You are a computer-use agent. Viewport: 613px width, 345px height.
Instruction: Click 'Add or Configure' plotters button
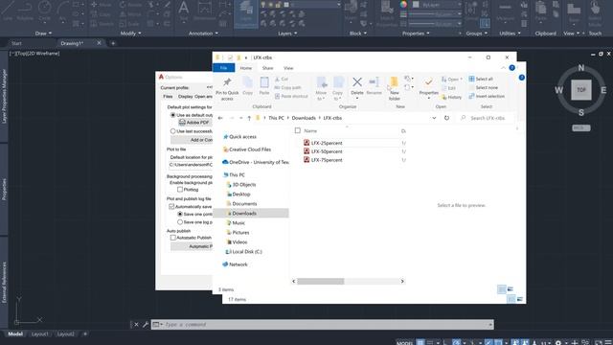(192, 140)
